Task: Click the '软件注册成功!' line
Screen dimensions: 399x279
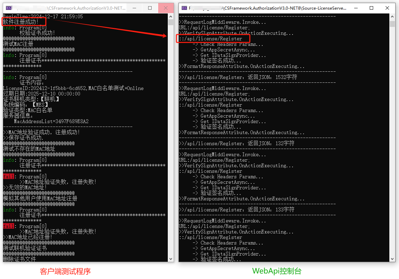Action: click(21, 22)
